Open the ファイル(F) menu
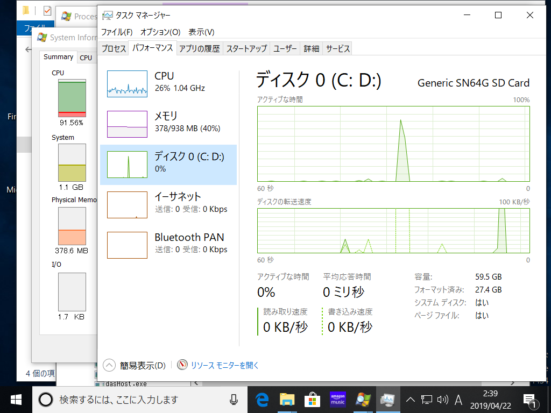 (x=117, y=32)
